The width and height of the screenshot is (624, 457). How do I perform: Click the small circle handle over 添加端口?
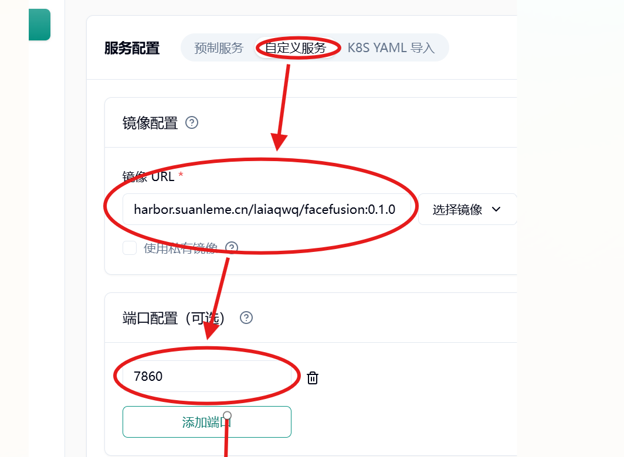[227, 415]
